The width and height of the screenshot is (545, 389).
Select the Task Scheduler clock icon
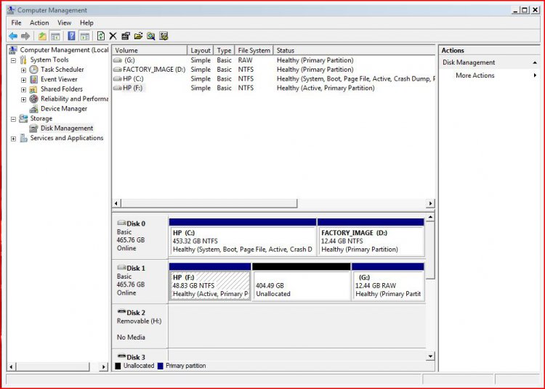point(33,70)
